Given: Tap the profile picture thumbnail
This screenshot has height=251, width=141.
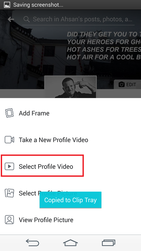Looking at the screenshot, I should pyautogui.click(x=70, y=87).
